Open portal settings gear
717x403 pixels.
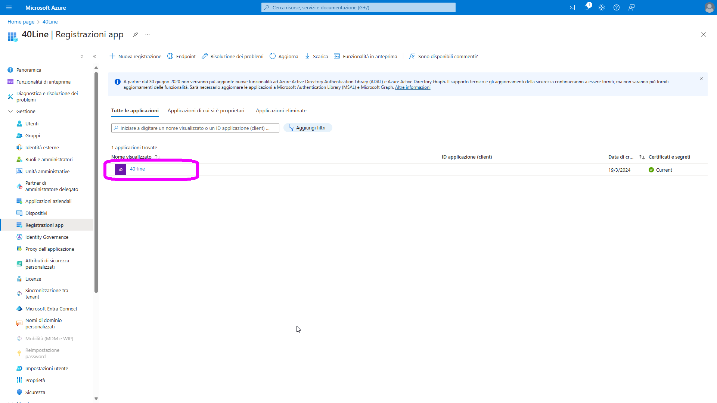coord(602,7)
